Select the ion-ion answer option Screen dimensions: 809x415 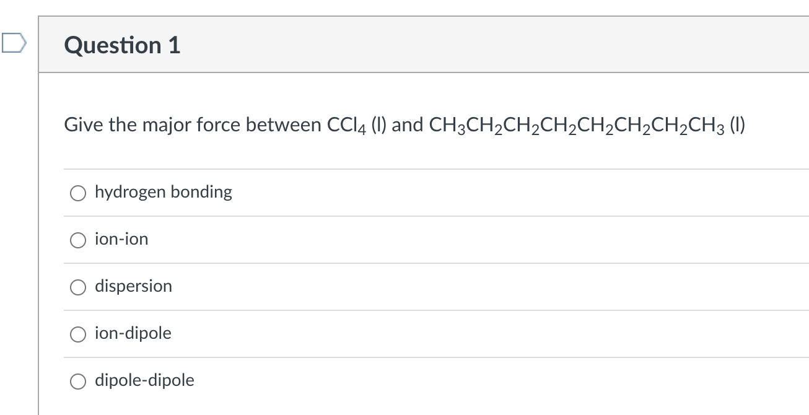click(77, 240)
